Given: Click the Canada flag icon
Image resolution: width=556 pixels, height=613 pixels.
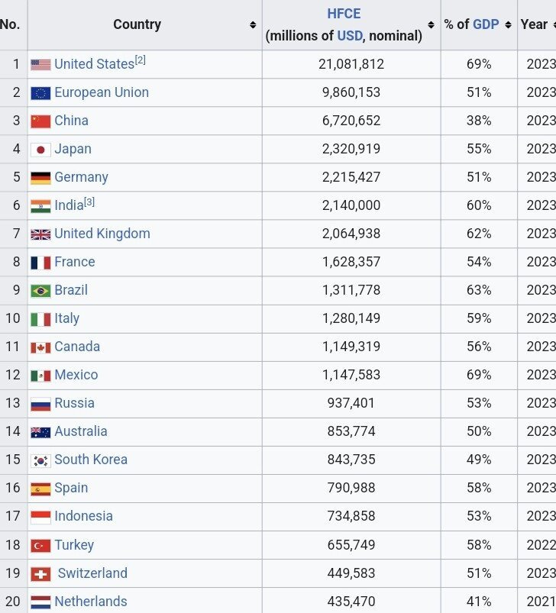Looking at the screenshot, I should [x=40, y=347].
